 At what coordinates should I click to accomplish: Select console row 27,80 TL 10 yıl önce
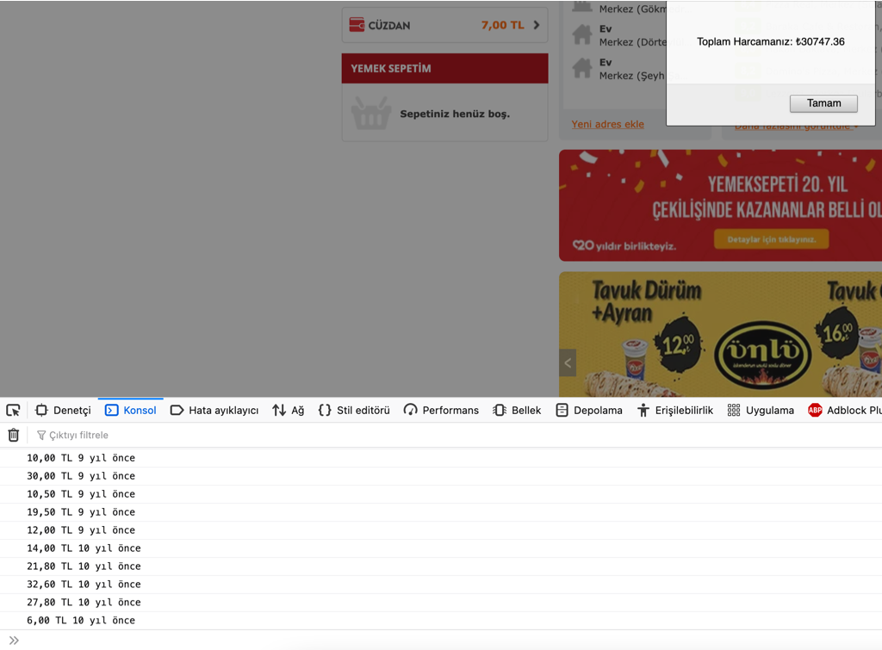click(441, 602)
